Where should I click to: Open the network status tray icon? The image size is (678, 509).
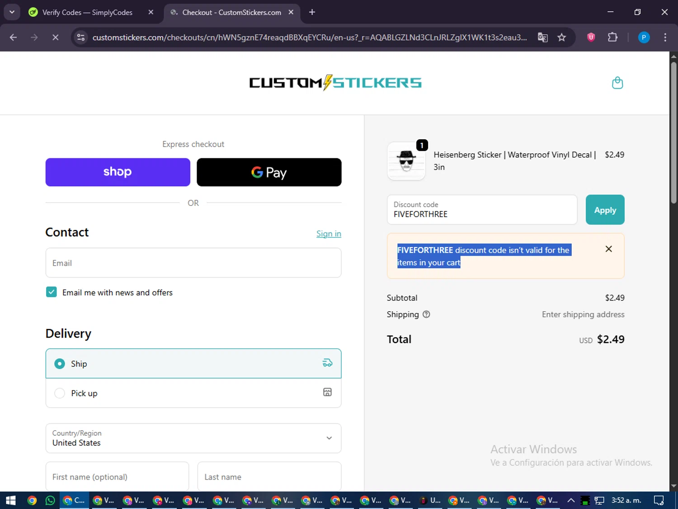599,500
